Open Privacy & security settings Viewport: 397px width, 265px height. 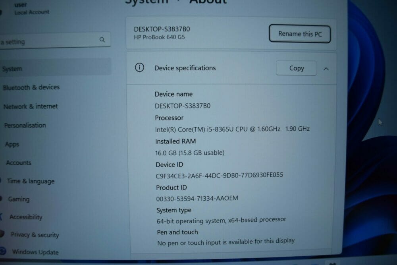coord(35,234)
